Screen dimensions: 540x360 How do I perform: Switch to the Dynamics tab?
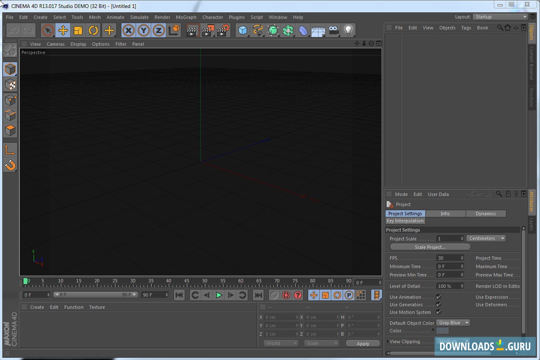(485, 214)
